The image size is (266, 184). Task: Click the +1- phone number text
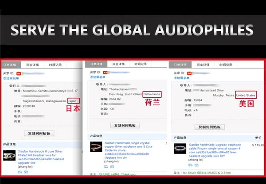pos(196,110)
